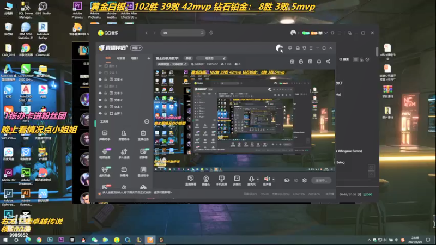Go back in QQ音乐 navigation
436x245 pixels.
(x=147, y=33)
